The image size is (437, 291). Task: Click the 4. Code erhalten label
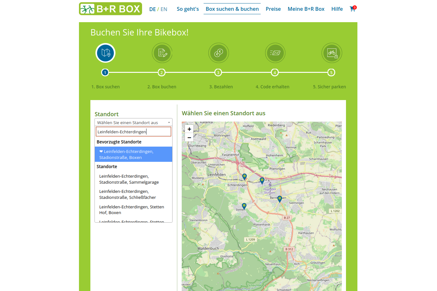tap(272, 87)
